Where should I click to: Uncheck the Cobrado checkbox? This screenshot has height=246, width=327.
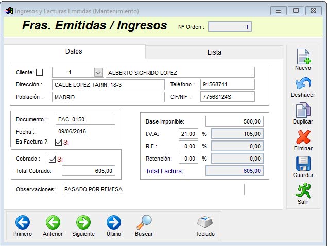(52, 159)
